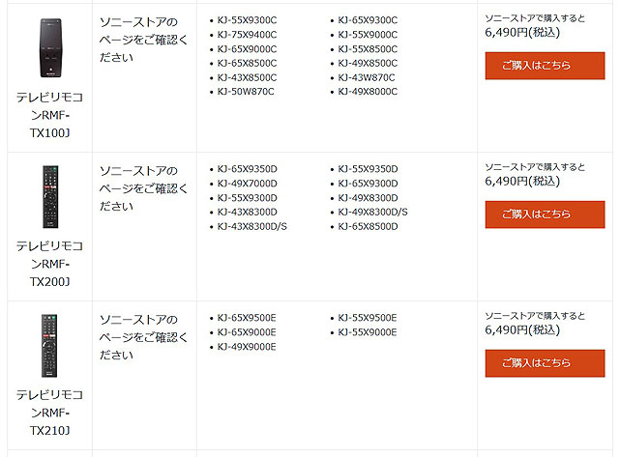Click model KJ-65X8500D in the list
This screenshot has width=619, height=457.
click(x=368, y=226)
